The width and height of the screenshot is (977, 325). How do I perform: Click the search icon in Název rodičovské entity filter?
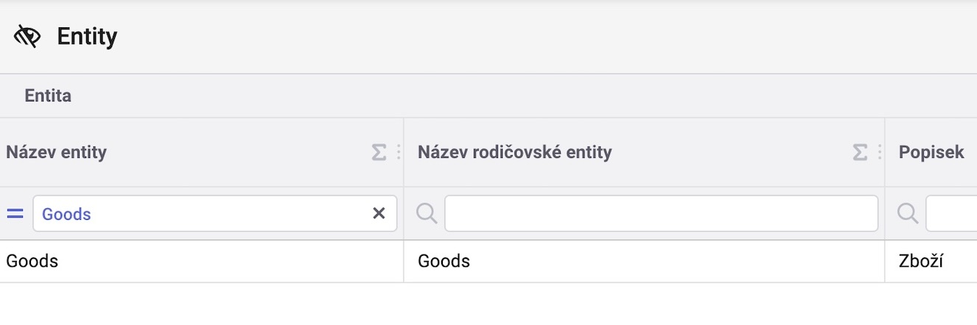pos(427,213)
